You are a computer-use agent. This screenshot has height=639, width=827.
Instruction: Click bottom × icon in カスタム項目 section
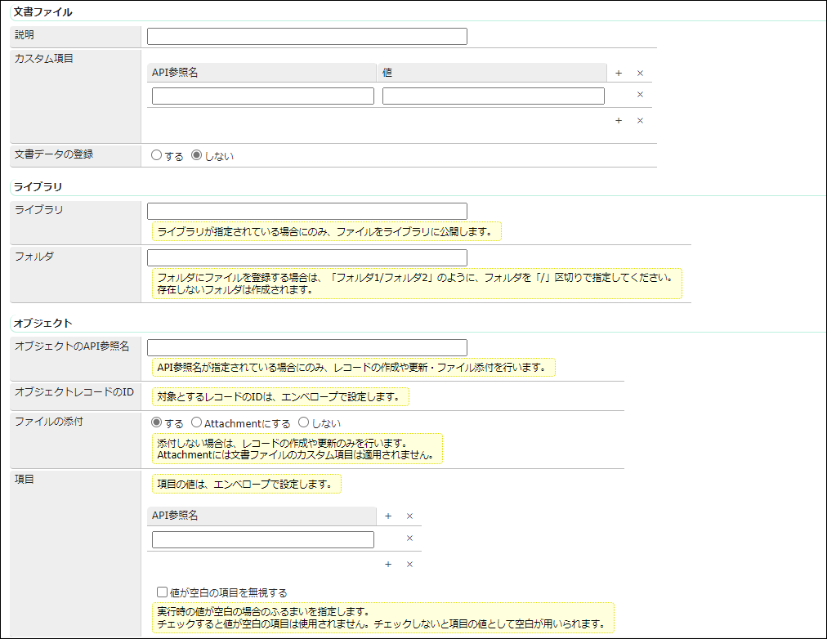point(640,120)
